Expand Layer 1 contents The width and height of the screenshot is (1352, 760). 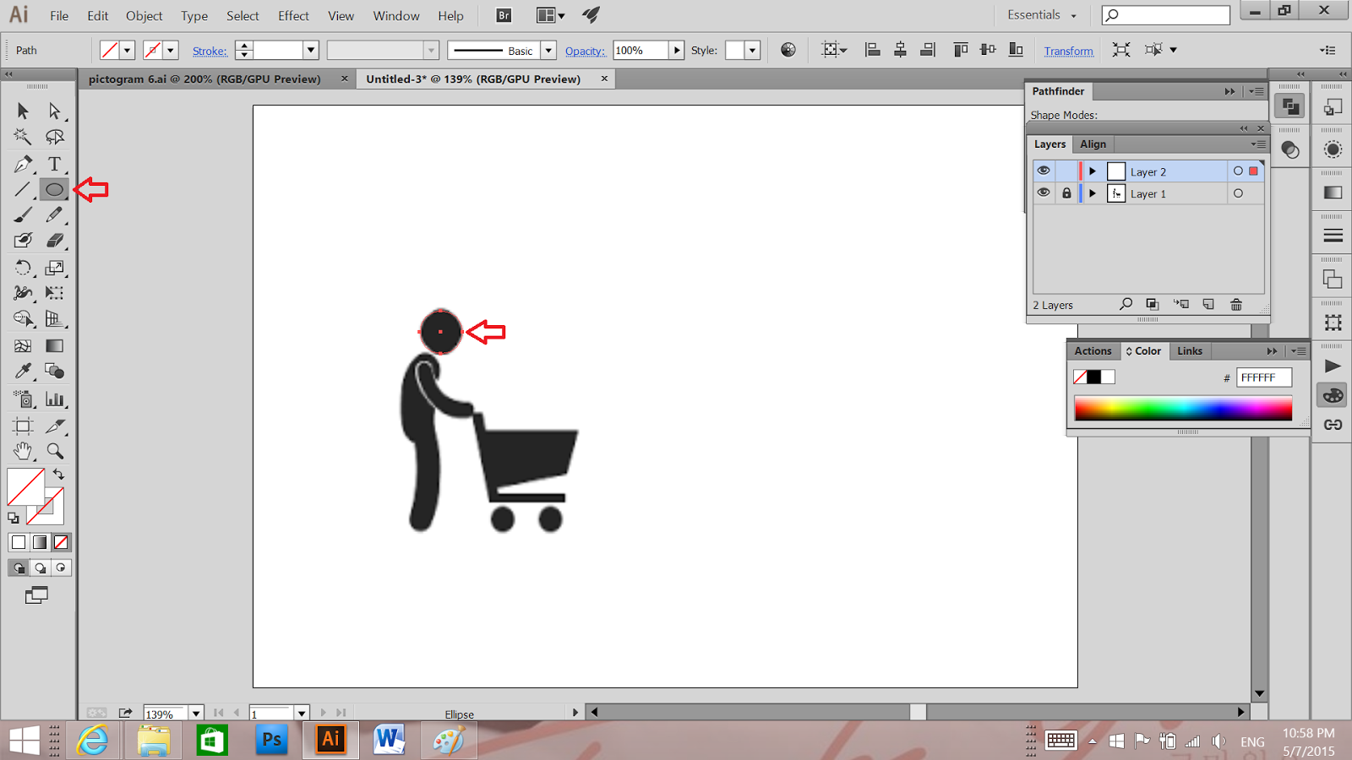[x=1093, y=193]
